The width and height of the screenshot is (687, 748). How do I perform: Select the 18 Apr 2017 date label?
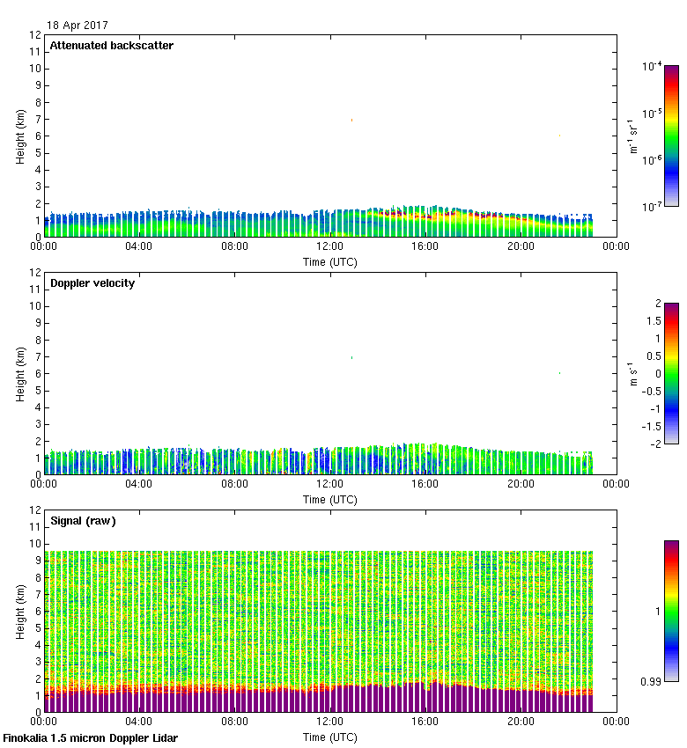tap(78, 26)
